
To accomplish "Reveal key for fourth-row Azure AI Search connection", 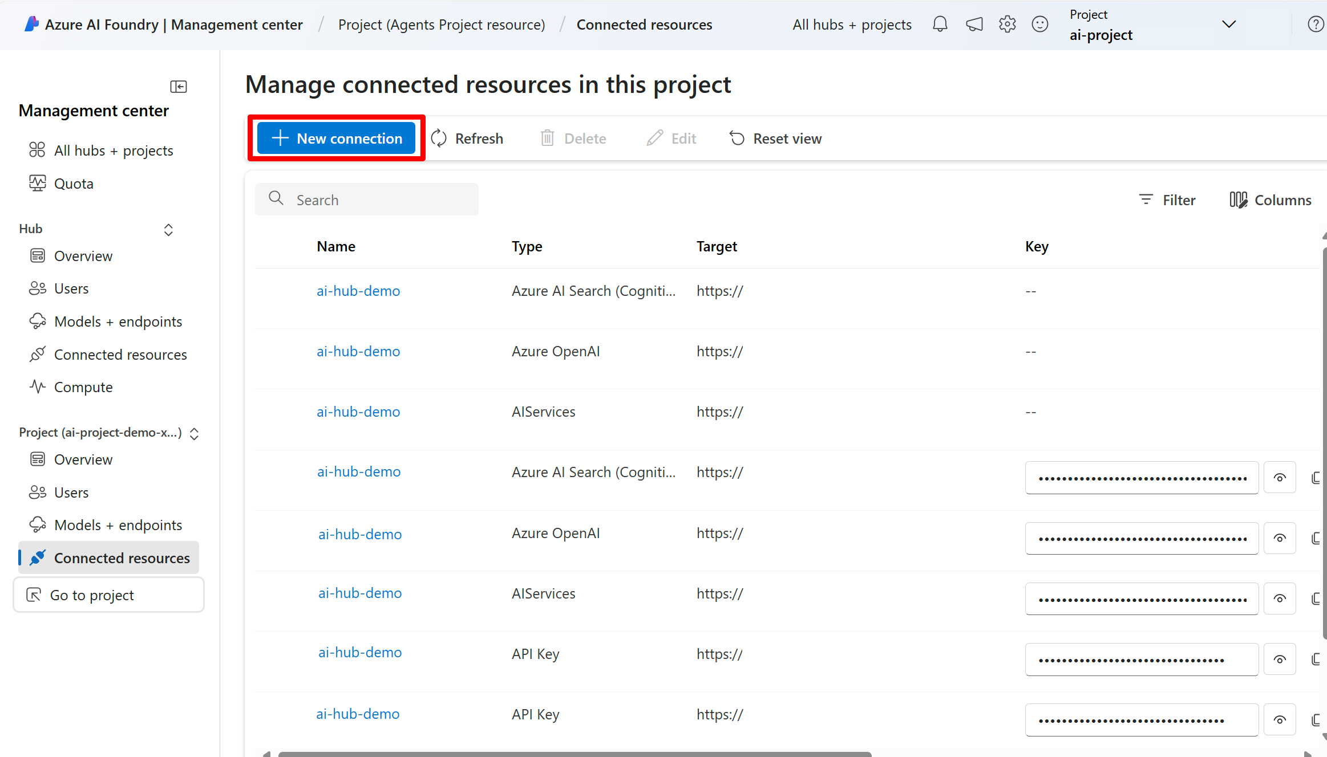I will (1280, 478).
